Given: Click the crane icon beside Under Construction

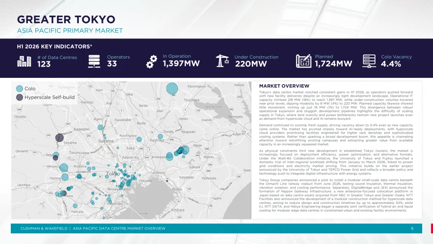Looking at the screenshot, I should [222, 61].
